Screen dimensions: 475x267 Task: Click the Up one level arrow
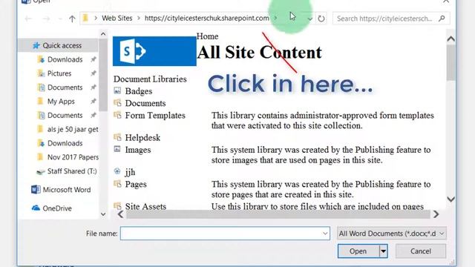[x=72, y=19]
